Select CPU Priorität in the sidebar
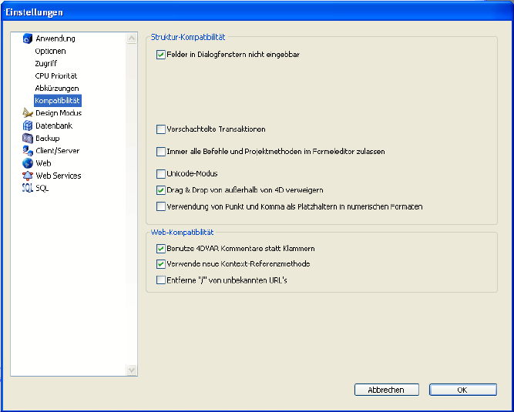The width and height of the screenshot is (514, 412). 55,76
